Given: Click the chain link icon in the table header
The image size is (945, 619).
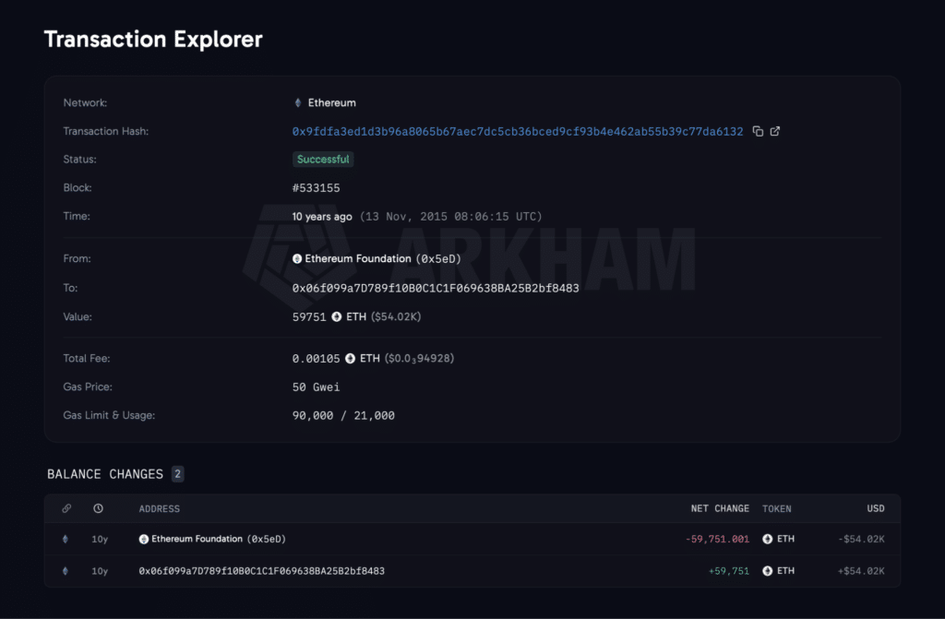Looking at the screenshot, I should [x=66, y=508].
